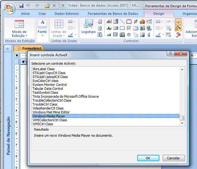Click Cancelar in ActiveX dialog
Screen dimensions: 197x169
click(173, 158)
